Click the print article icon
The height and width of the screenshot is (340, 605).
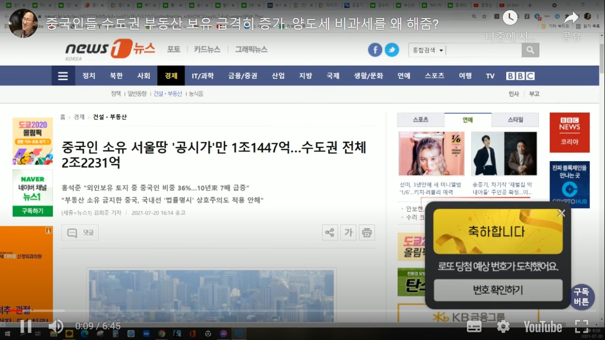pos(367,233)
